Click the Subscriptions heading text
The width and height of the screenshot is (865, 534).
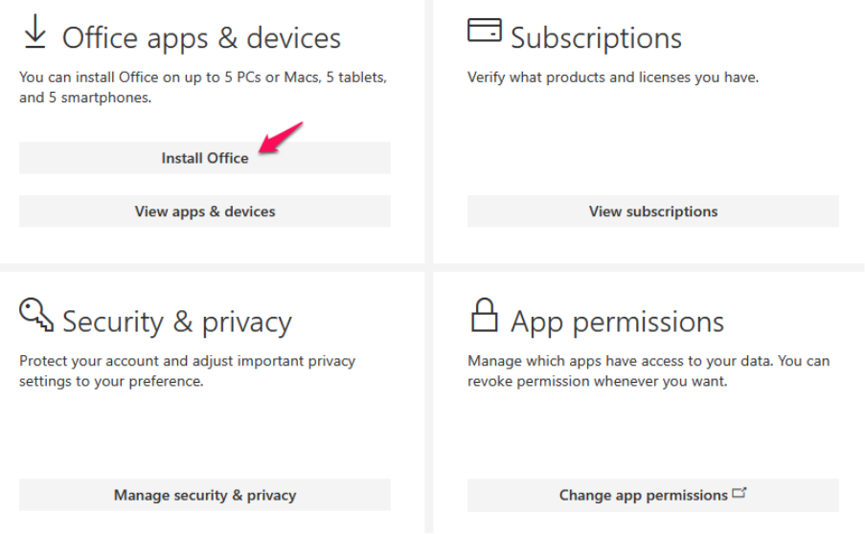(x=596, y=38)
